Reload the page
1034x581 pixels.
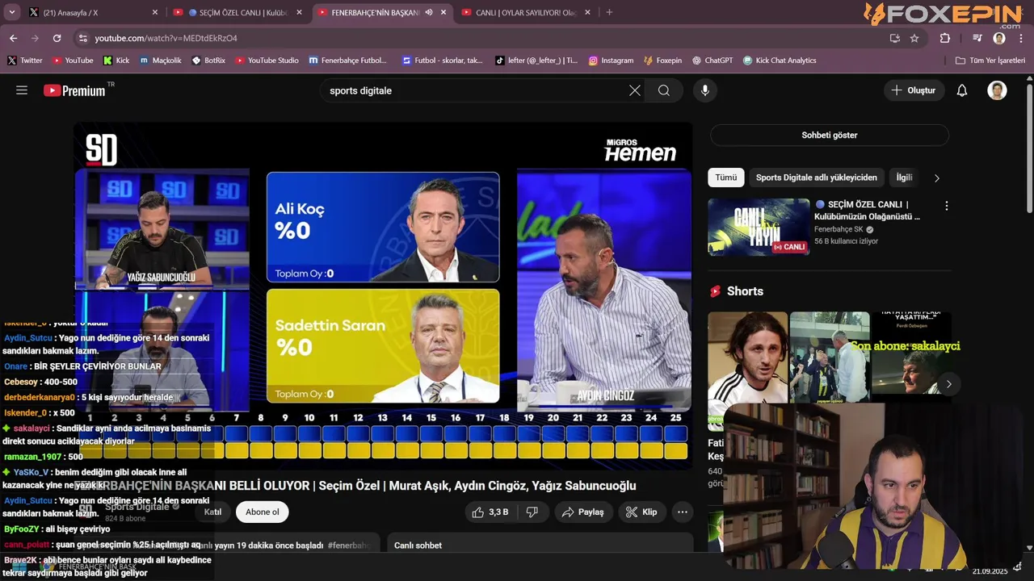click(x=57, y=38)
